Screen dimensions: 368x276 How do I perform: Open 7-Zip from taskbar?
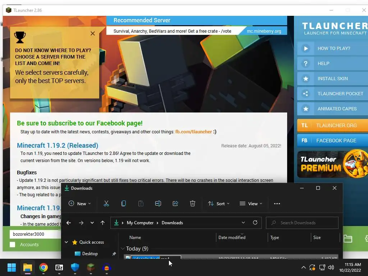[59, 267]
